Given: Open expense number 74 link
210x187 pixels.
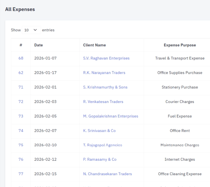Looking at the screenshot, I should 21,131.
